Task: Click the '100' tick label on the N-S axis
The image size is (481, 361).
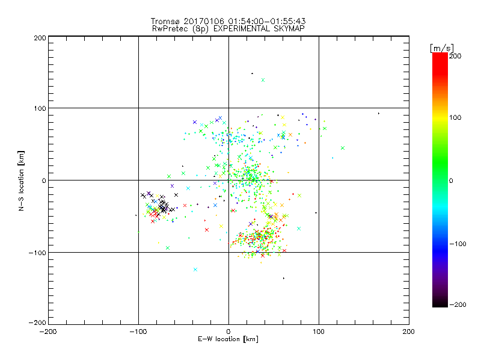Action: (40, 108)
